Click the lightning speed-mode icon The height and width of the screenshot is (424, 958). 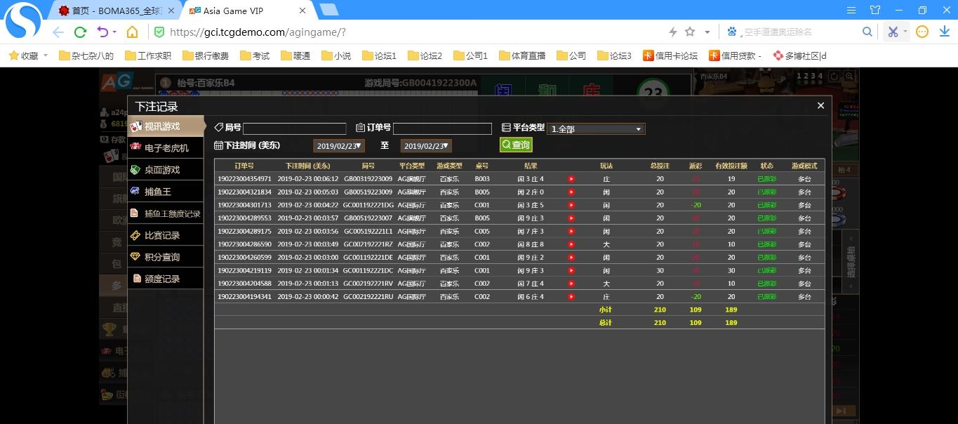(x=672, y=32)
